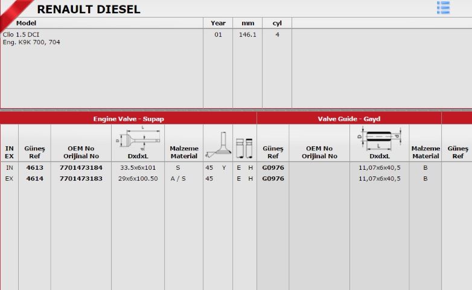Click the valve guide dimension diagram icon

(x=380, y=139)
